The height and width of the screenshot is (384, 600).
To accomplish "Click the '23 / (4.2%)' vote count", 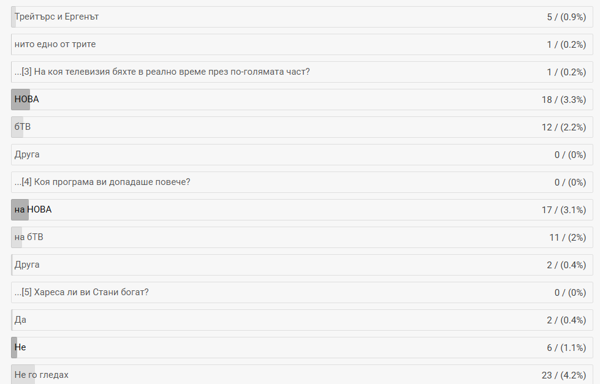I will (563, 374).
